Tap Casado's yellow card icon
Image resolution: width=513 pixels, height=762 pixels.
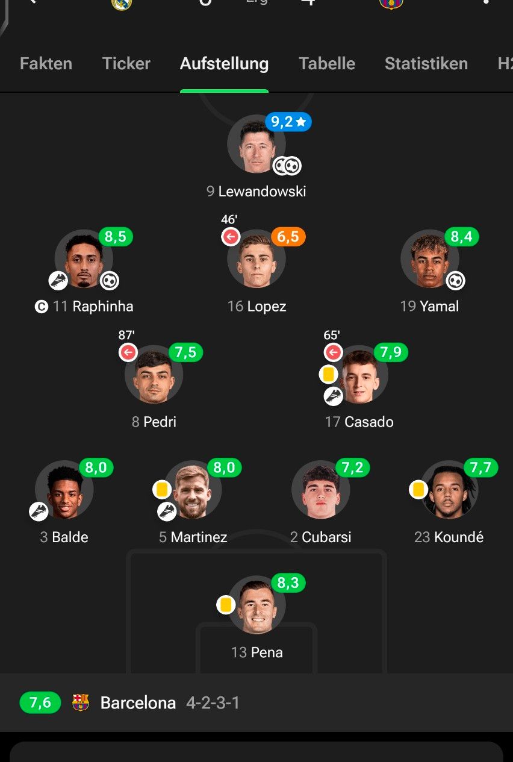328,375
